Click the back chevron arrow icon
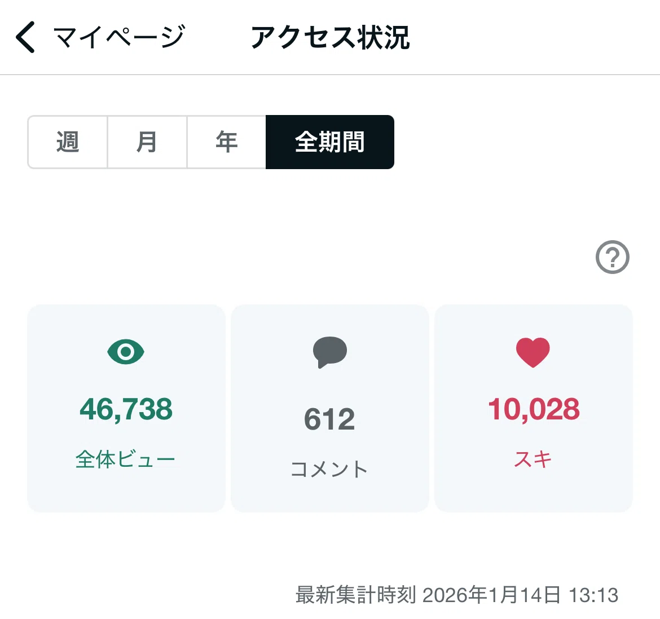660x619 pixels. [x=25, y=37]
